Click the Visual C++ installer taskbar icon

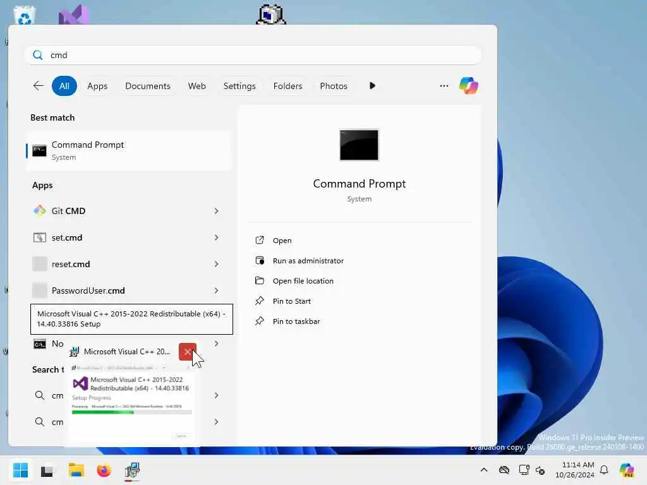click(132, 470)
